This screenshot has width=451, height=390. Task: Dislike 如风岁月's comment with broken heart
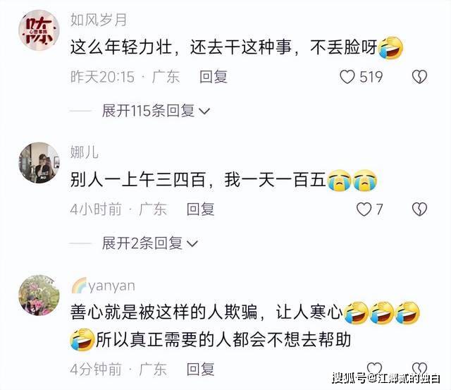click(x=420, y=77)
